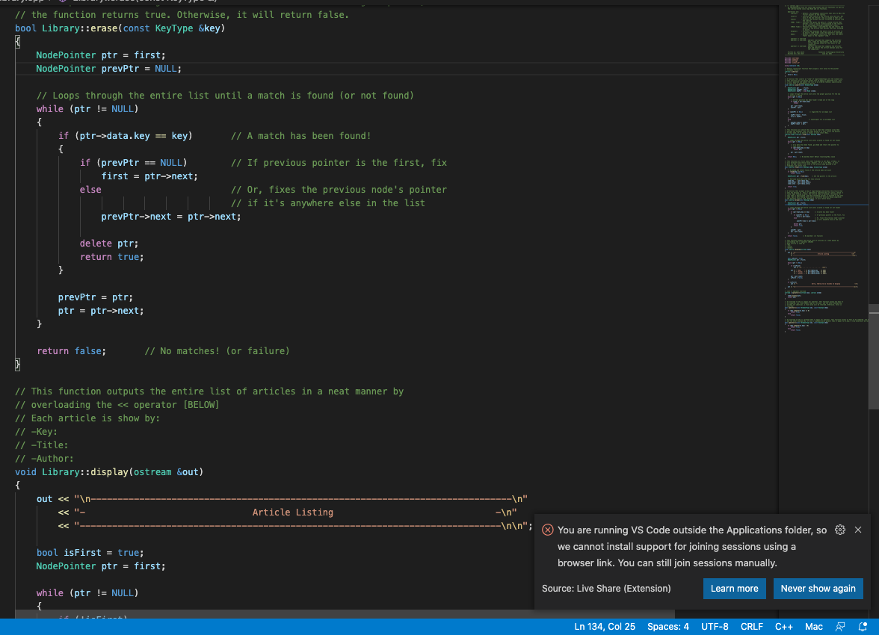This screenshot has height=635, width=879.
Task: Click the 'return true;' statement
Action: point(111,257)
